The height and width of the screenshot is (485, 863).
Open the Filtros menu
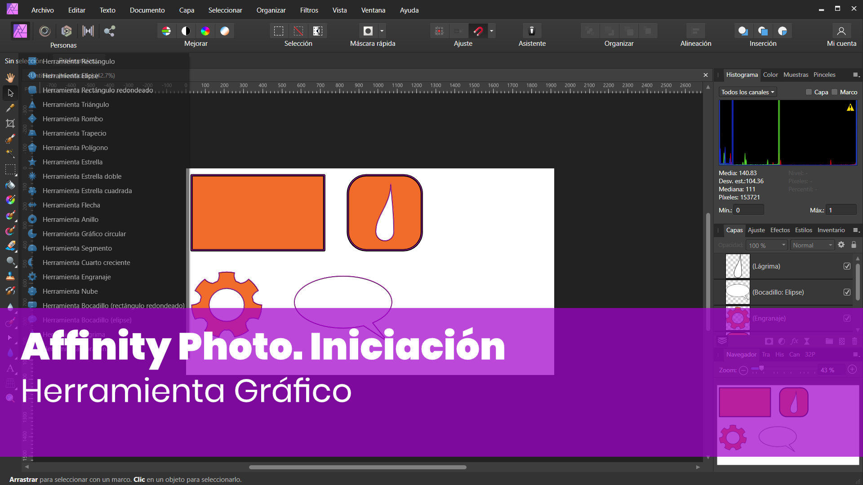(309, 10)
